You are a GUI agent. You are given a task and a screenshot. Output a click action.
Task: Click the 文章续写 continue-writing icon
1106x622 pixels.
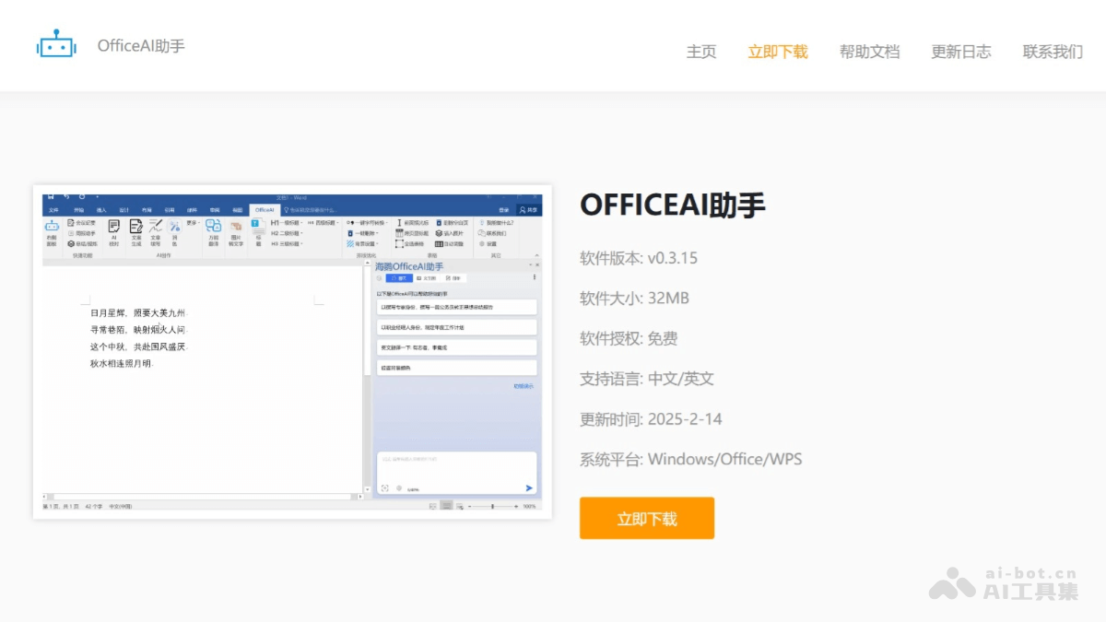tap(157, 228)
